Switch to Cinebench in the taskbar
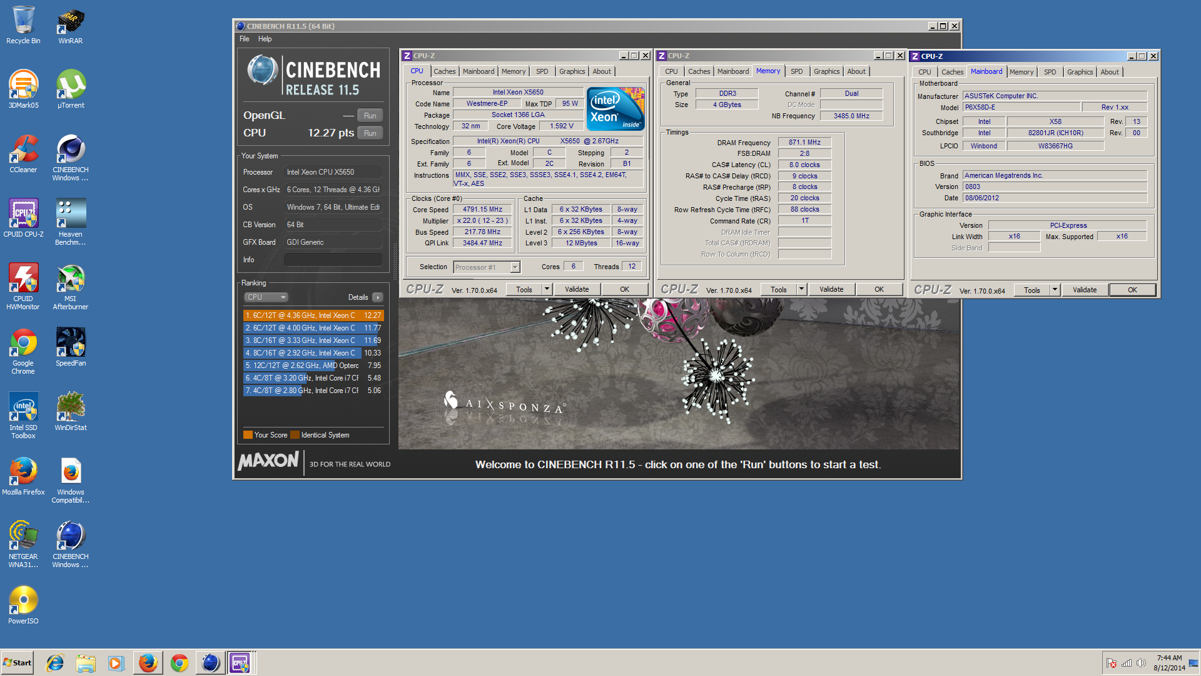This screenshot has height=676, width=1201. (210, 663)
